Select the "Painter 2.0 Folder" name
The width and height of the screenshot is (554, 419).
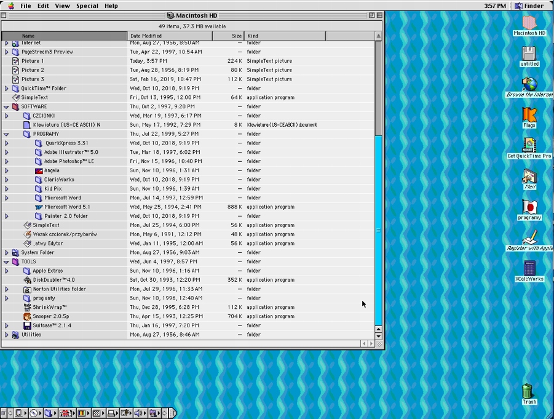(x=66, y=216)
